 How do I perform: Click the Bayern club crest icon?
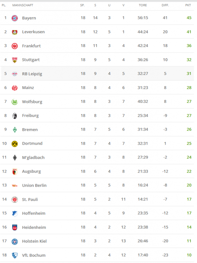(15, 18)
